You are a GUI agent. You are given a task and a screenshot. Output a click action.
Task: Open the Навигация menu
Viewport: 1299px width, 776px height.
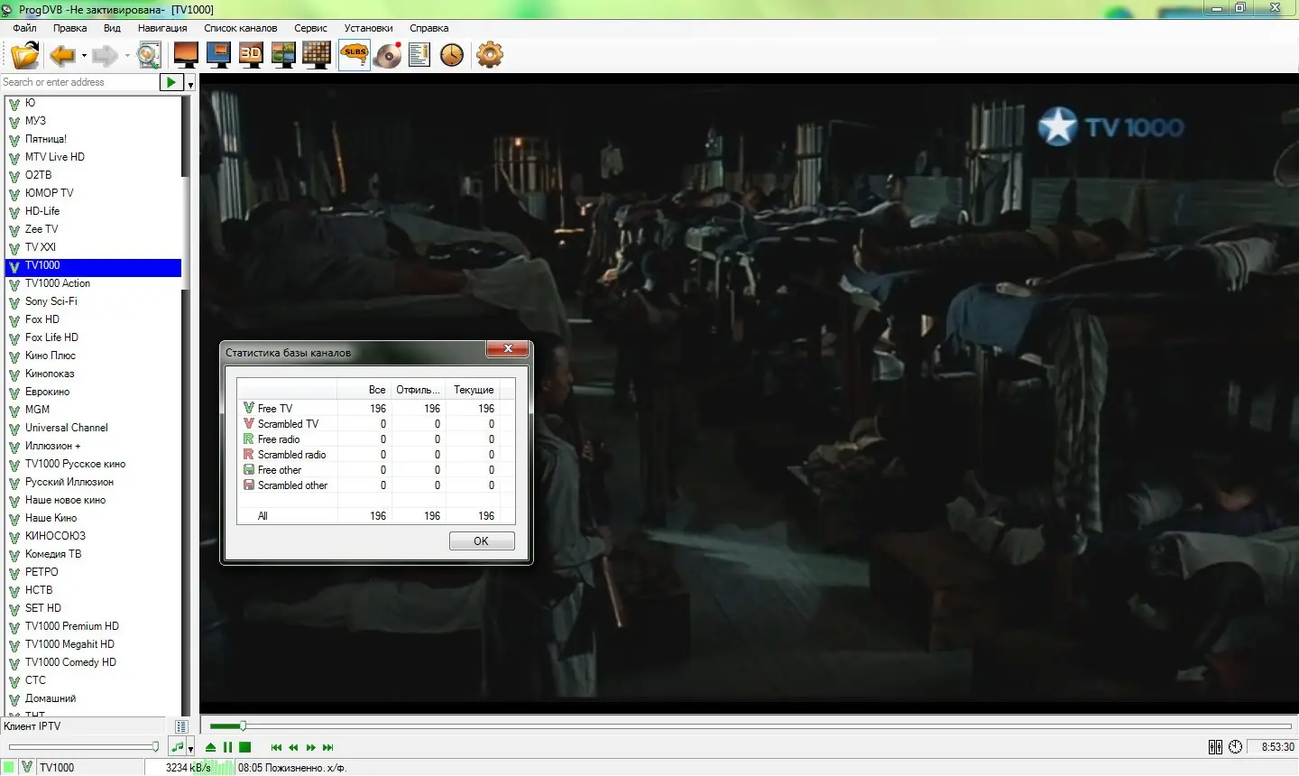coord(162,28)
